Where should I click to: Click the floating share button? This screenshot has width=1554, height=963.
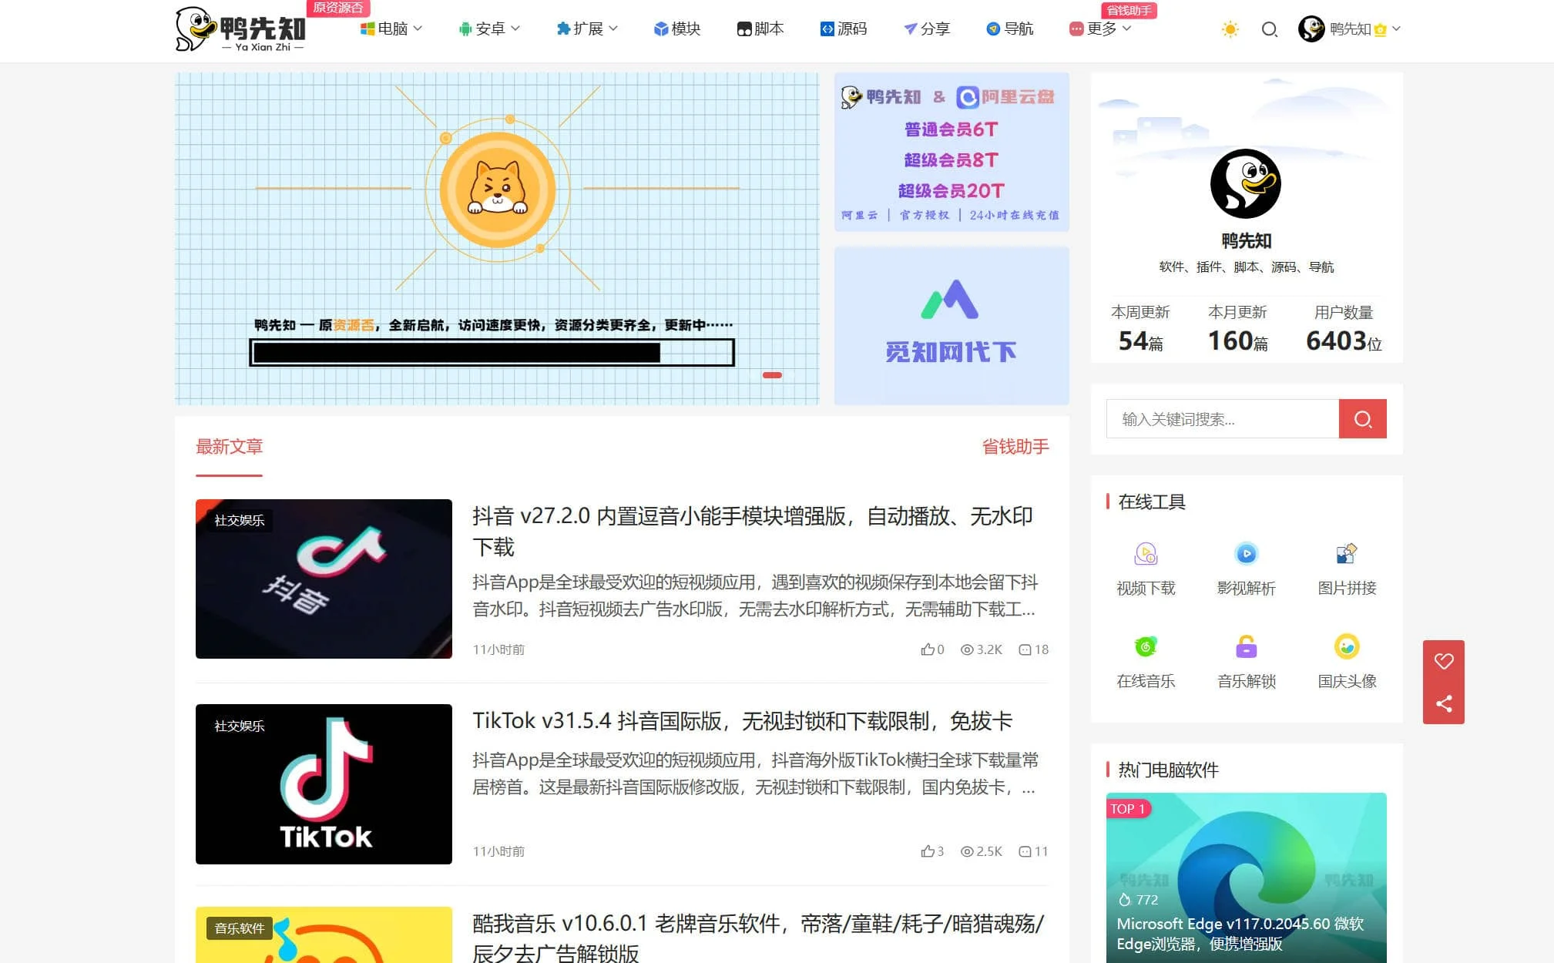(x=1444, y=703)
